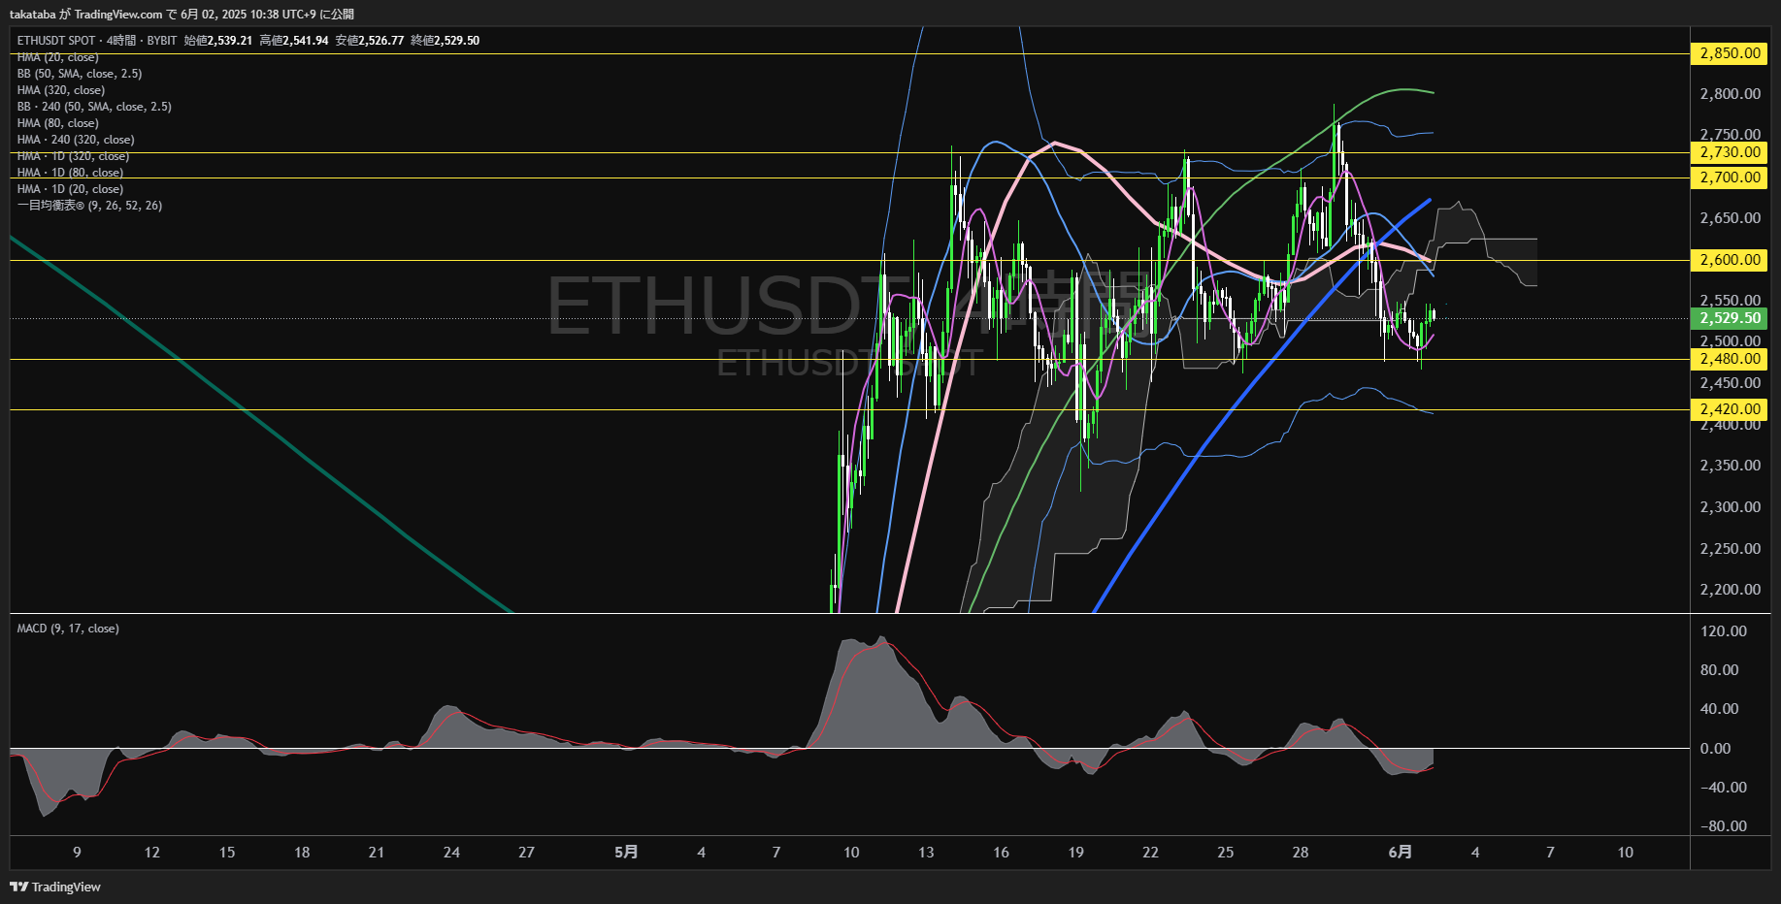Click the 2,650.00 price axis tick
This screenshot has width=1781, height=904.
(x=1730, y=218)
